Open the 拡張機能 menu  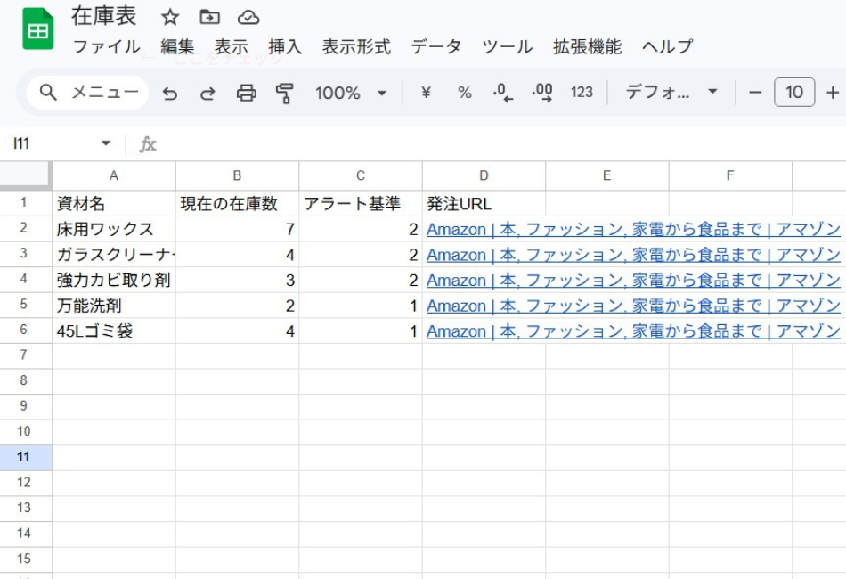click(585, 48)
